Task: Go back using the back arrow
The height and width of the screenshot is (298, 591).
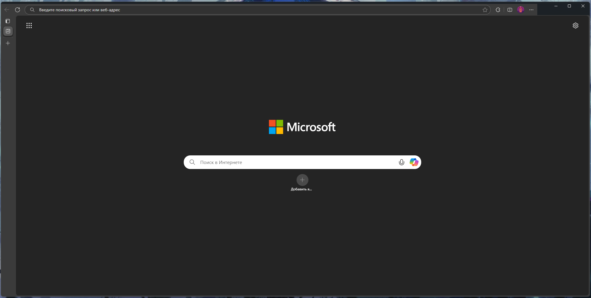Action: pos(7,10)
